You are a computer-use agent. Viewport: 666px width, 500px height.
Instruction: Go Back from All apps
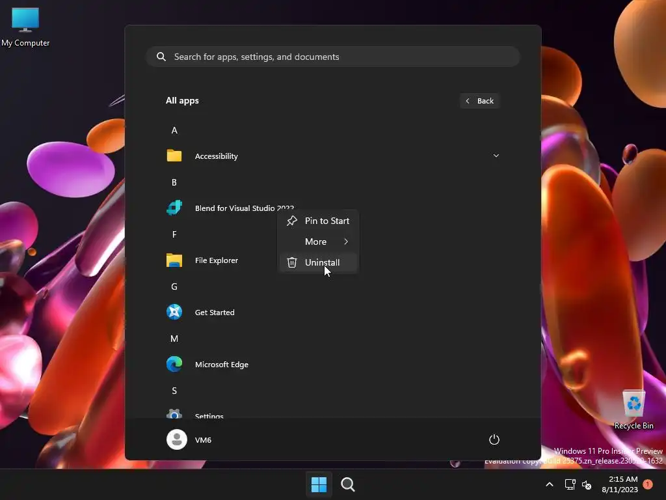coord(479,101)
